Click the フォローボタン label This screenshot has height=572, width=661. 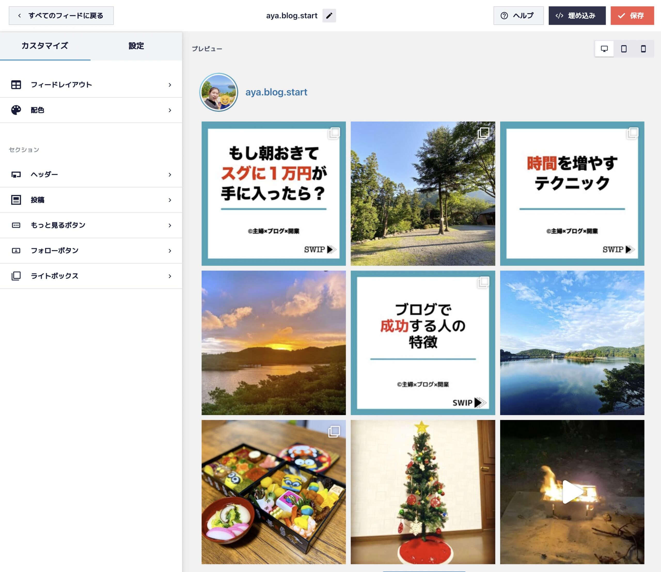coord(54,251)
